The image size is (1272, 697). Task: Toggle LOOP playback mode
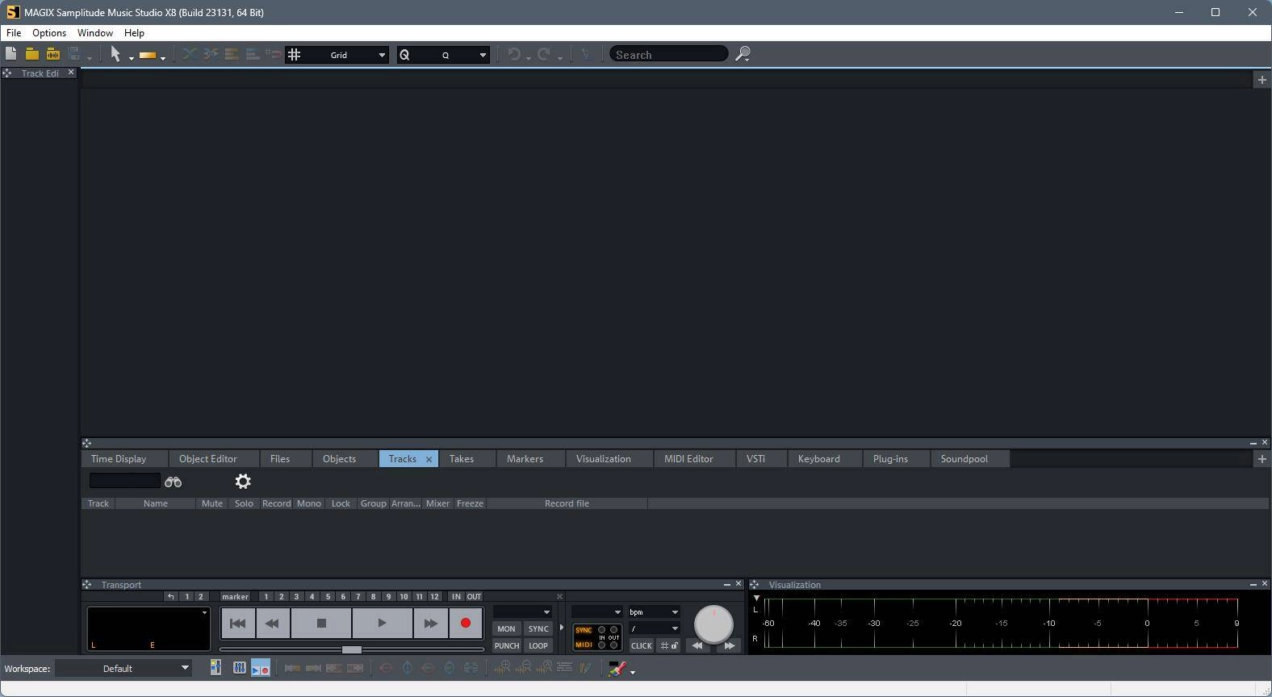(x=538, y=646)
